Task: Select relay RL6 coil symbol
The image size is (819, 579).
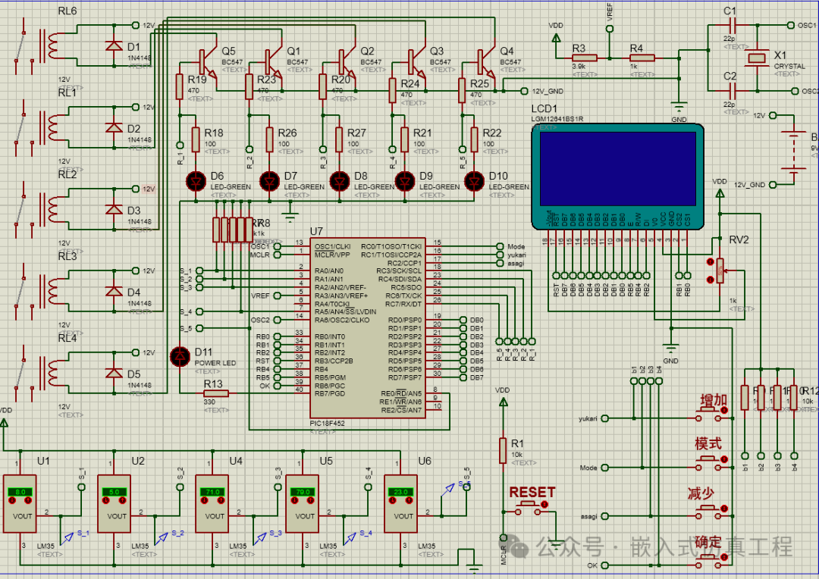Action: click(52, 45)
